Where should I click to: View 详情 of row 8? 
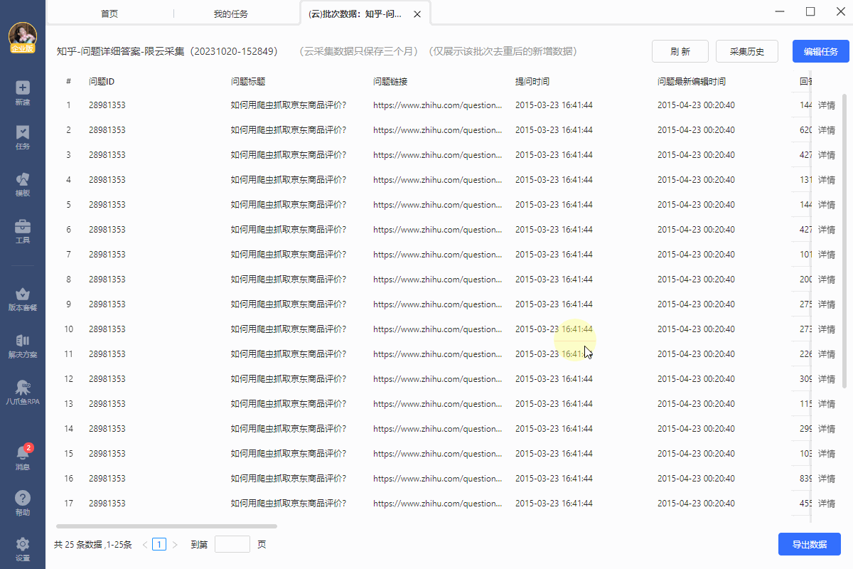coord(827,280)
